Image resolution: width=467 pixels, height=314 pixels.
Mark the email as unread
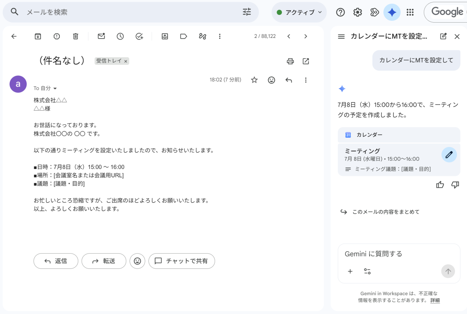101,36
